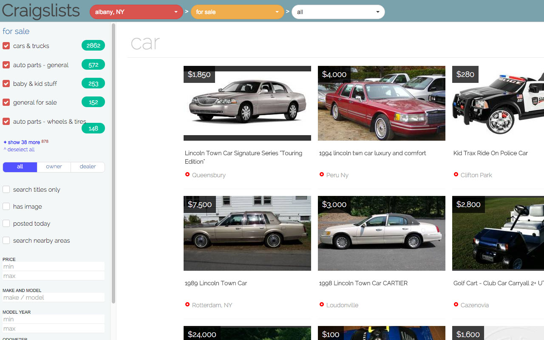Image resolution: width=544 pixels, height=340 pixels.
Task: Click the Clifton Park location marker icon
Action: point(456,174)
